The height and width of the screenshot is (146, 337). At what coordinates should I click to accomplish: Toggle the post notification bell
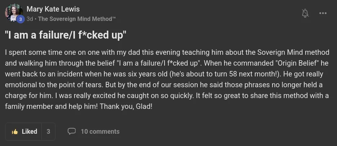[x=305, y=13]
